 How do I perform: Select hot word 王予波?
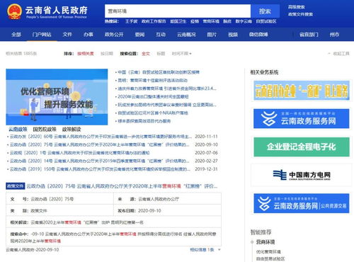(131, 21)
